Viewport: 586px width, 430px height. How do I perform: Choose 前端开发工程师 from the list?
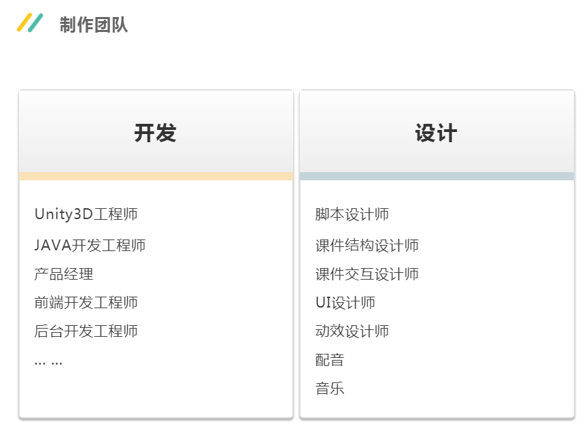click(86, 303)
